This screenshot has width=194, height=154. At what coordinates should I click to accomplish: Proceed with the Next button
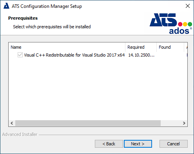[138, 144]
